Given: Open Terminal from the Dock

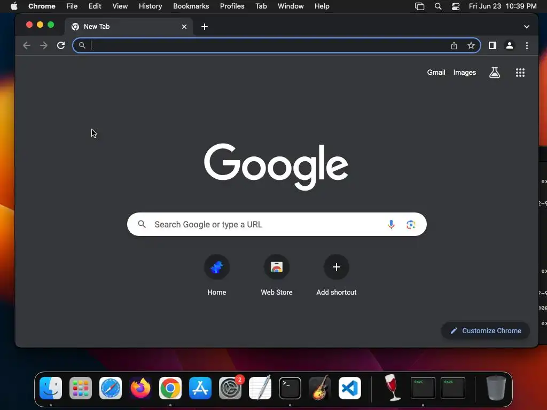Looking at the screenshot, I should 290,388.
